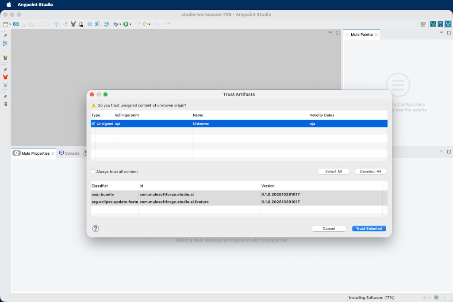Minimize the editor area panel
Viewport: 453px width, 302px height.
click(330, 32)
